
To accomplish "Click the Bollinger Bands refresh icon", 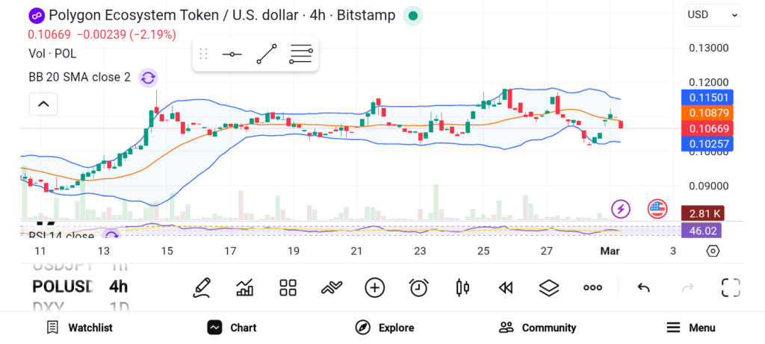I will (x=148, y=77).
